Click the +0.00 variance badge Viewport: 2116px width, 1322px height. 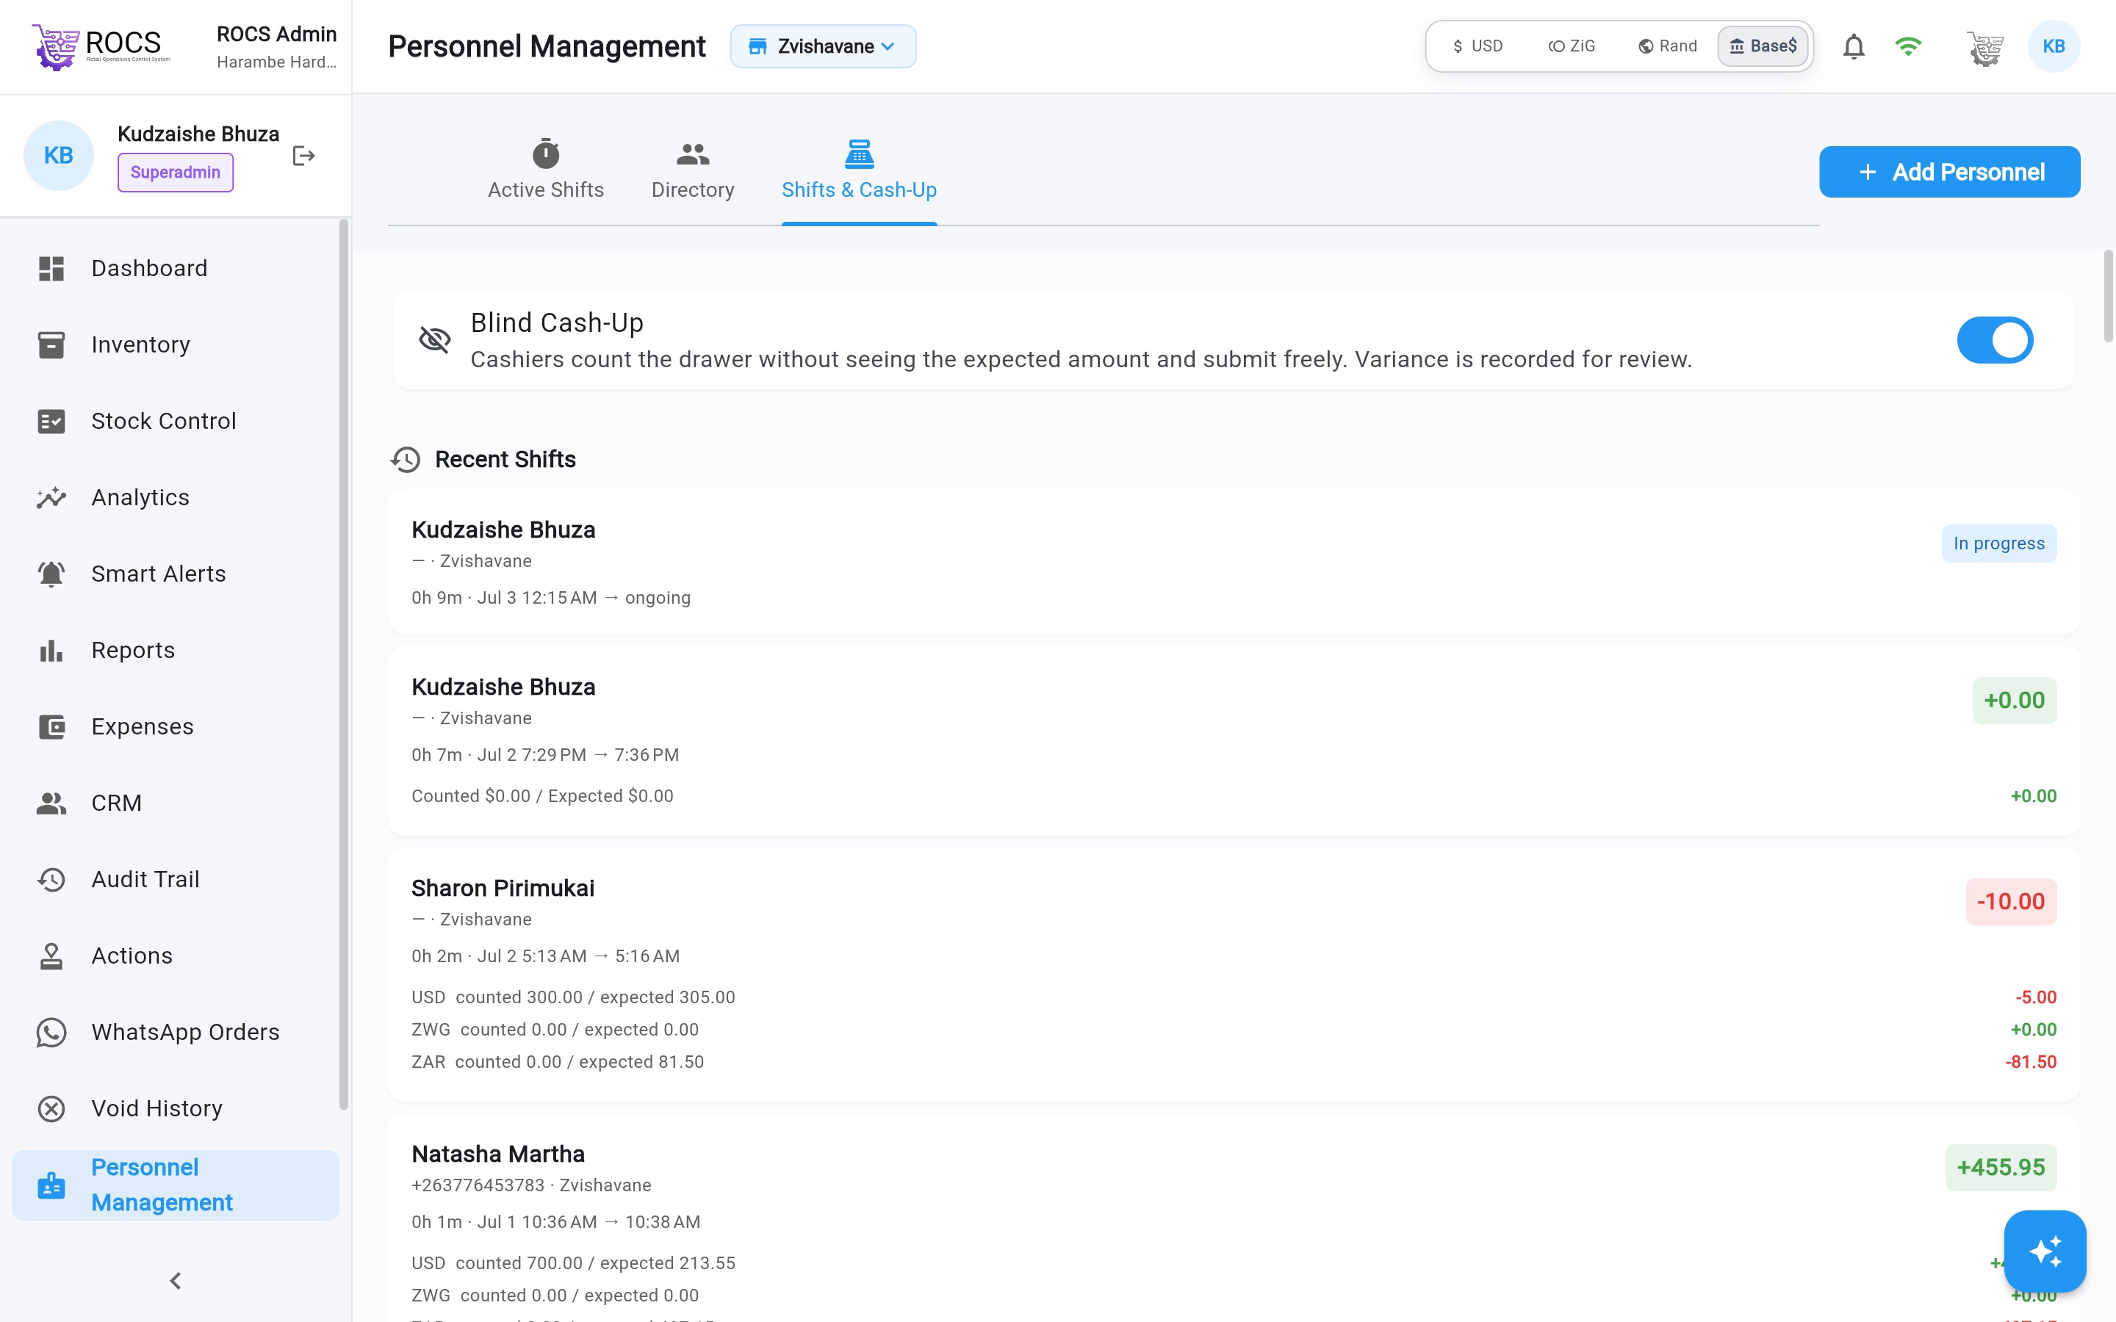click(2014, 701)
